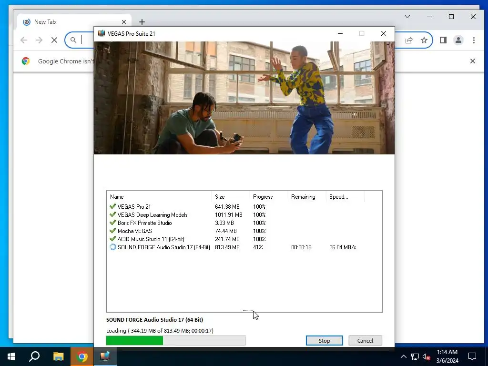Close the New Tab in Chrome

point(124,22)
